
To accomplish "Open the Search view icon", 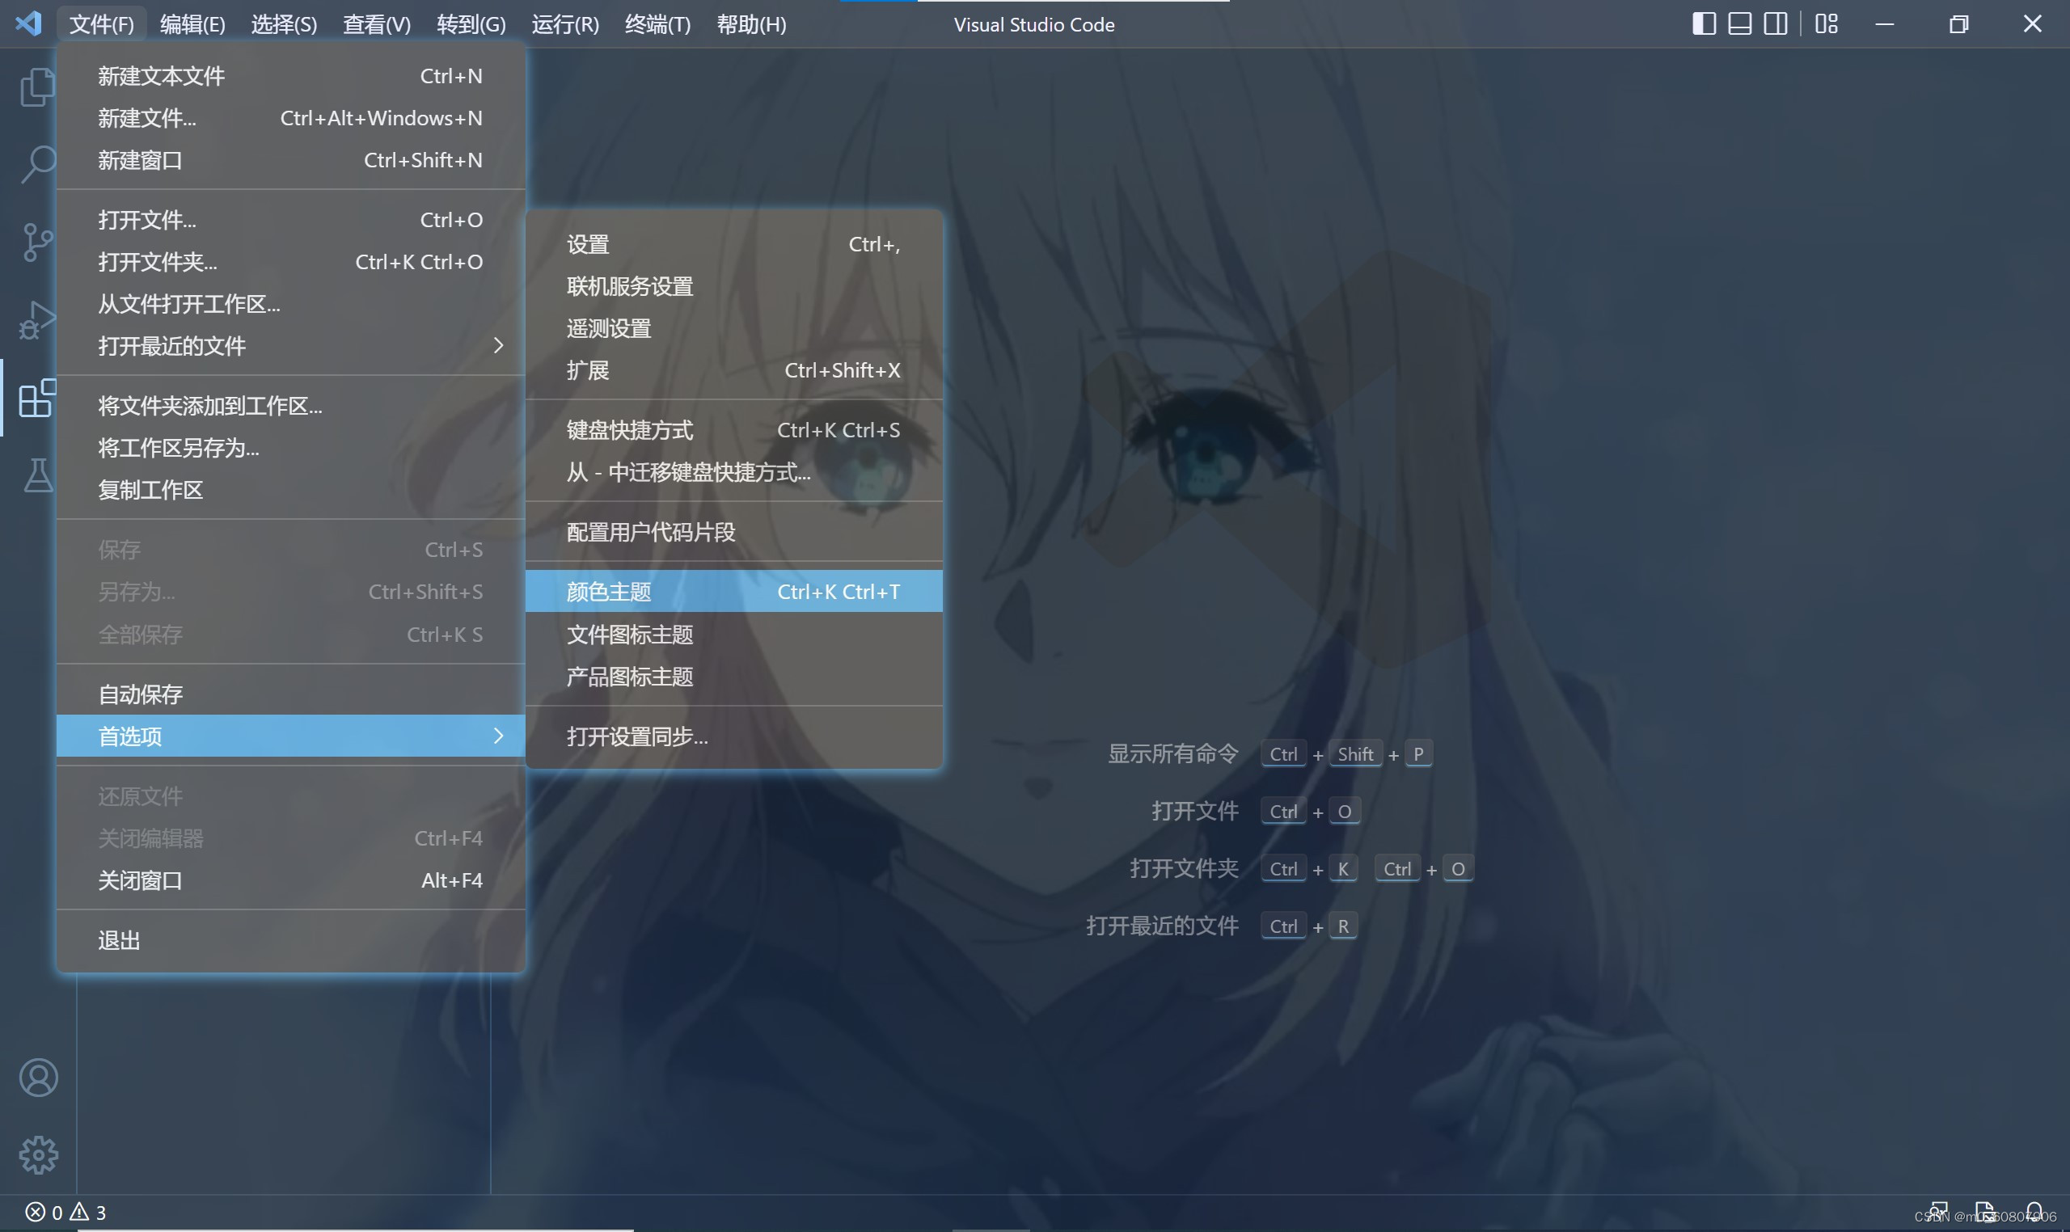I will click(x=36, y=163).
